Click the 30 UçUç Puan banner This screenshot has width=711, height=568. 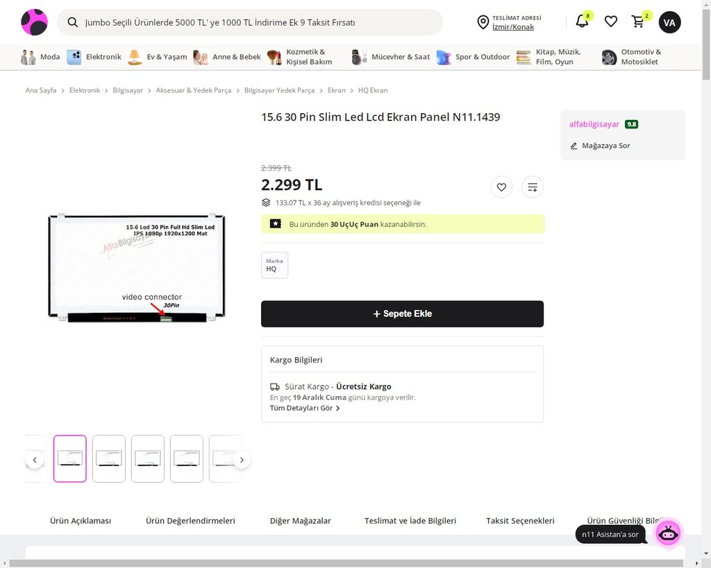tap(403, 224)
